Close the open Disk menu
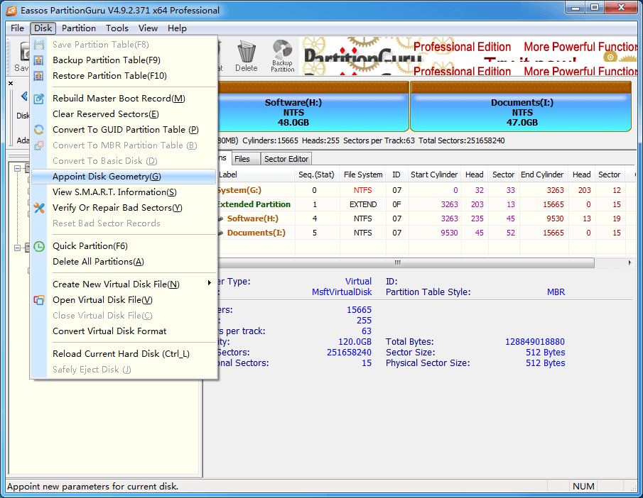Viewport: 643px width, 498px height. point(43,28)
